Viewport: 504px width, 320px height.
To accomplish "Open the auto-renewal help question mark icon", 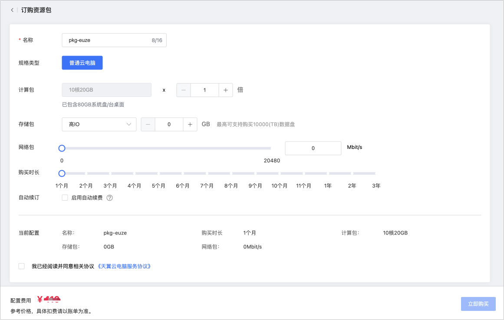I will (x=109, y=198).
